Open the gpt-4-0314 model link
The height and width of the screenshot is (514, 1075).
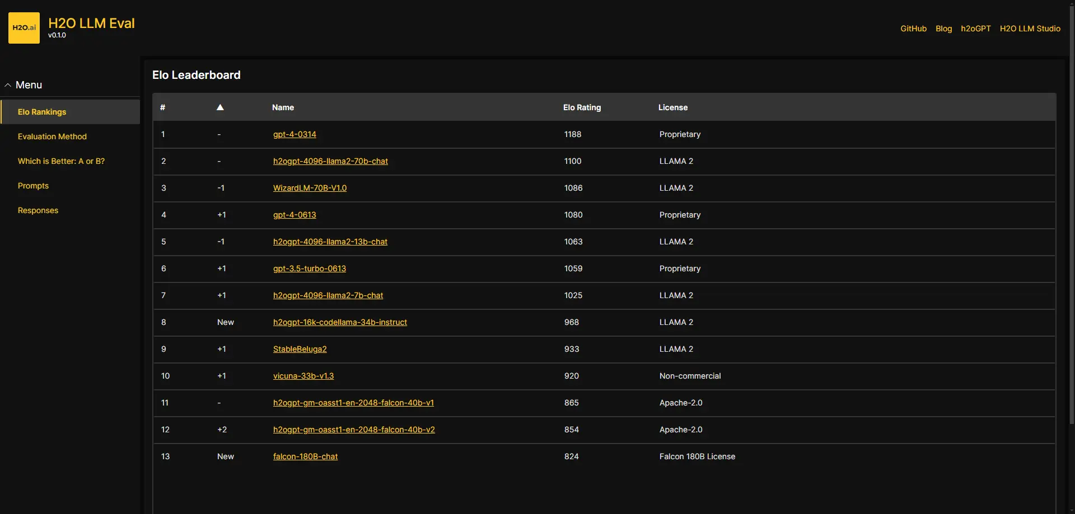295,134
